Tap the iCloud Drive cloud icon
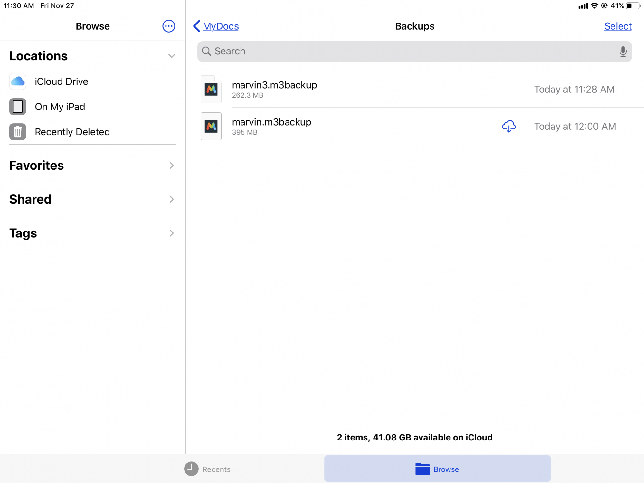 point(18,81)
